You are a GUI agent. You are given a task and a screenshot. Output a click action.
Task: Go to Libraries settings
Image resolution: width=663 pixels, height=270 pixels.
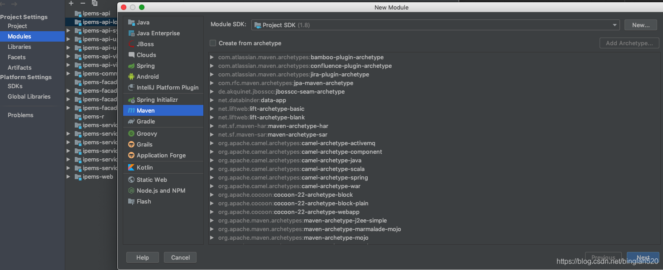pos(19,47)
